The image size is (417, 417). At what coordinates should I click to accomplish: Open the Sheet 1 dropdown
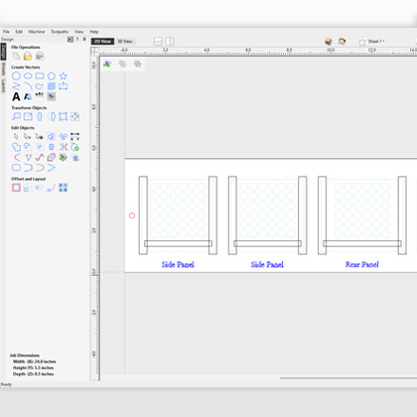click(372, 42)
